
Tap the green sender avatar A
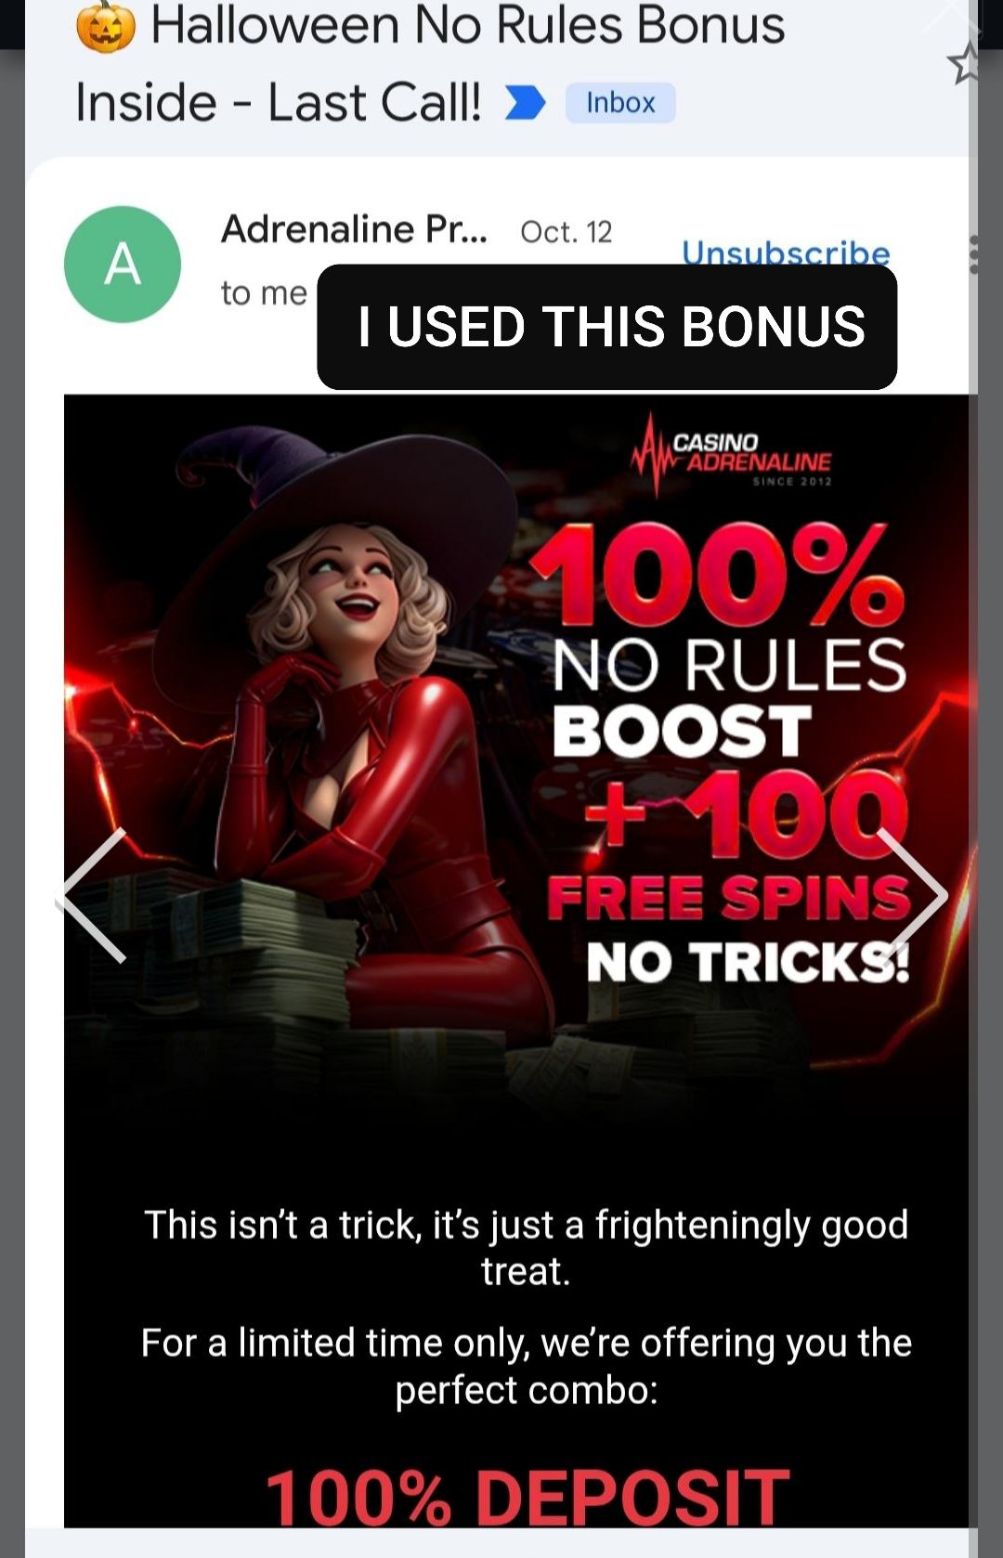pos(122,264)
